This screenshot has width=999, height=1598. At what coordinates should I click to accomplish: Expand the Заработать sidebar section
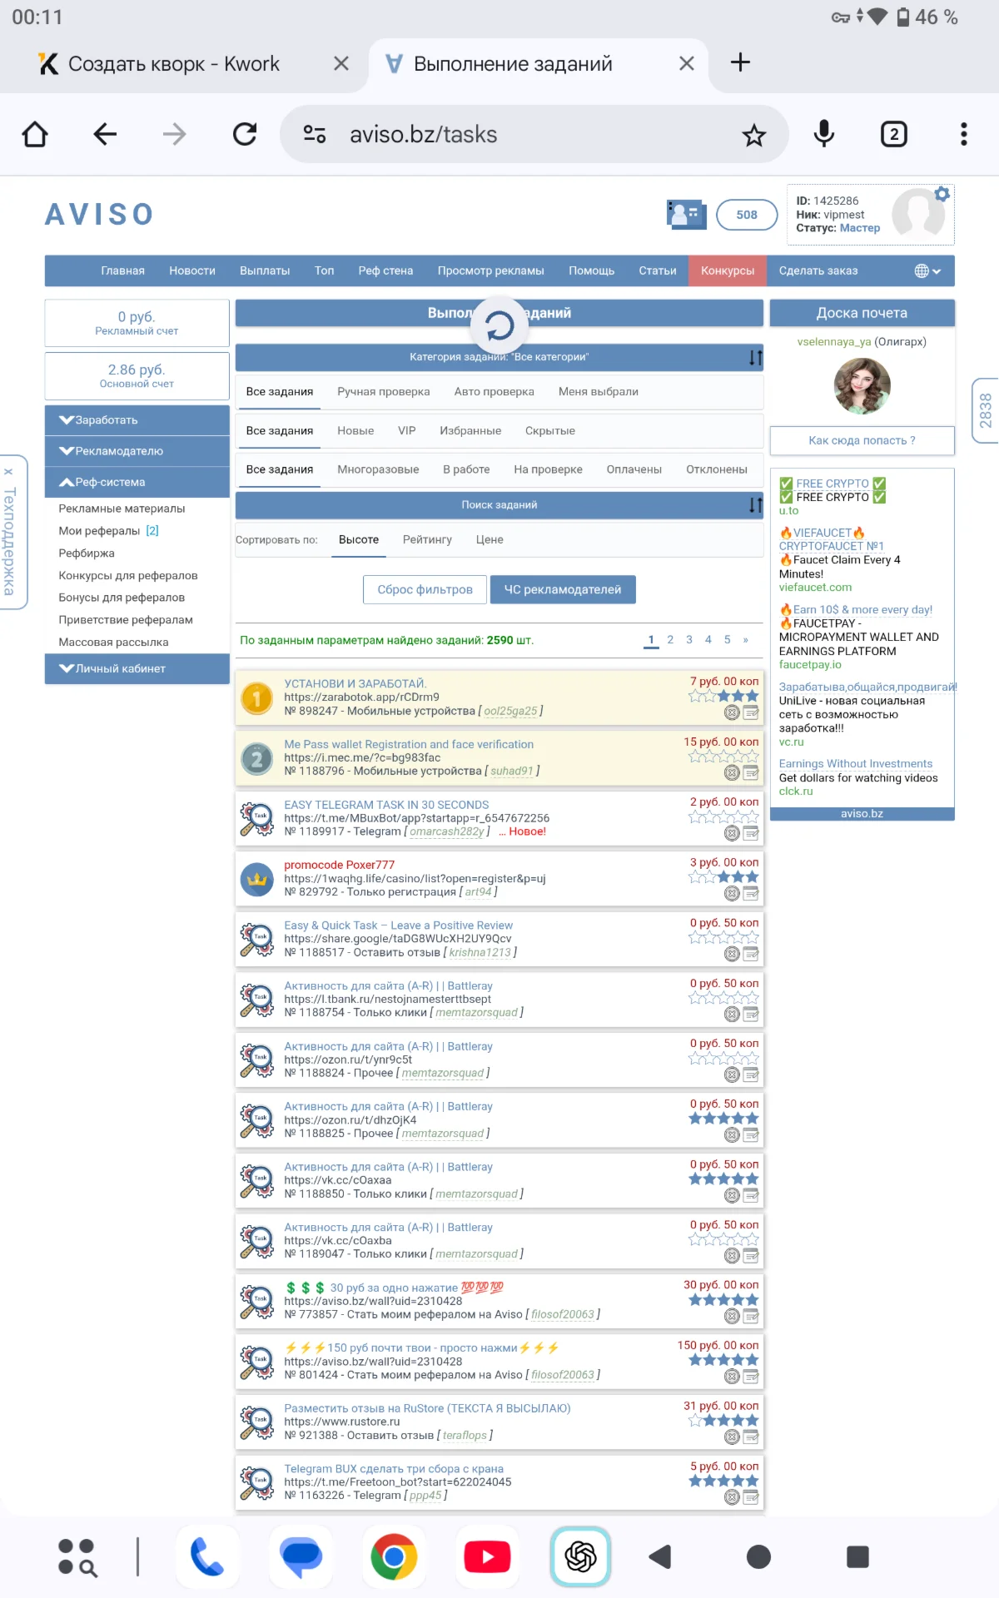tap(137, 420)
